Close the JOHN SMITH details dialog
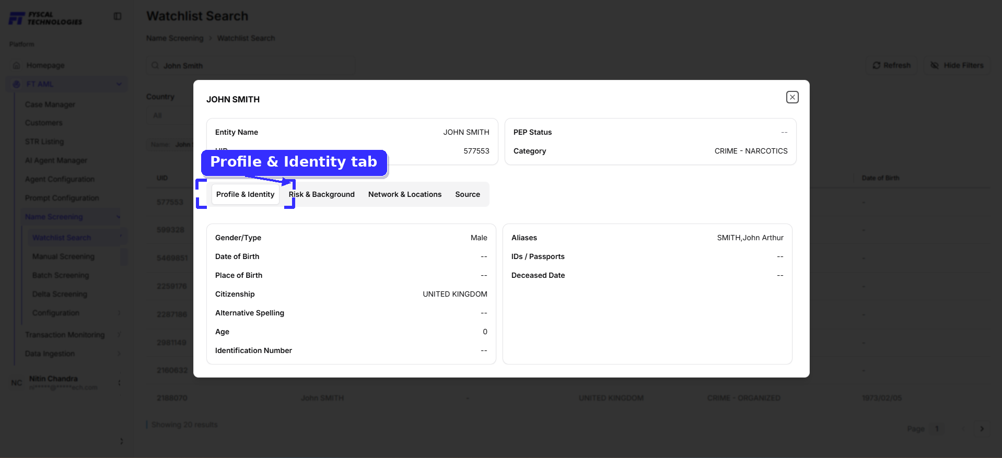The width and height of the screenshot is (1002, 458). point(792,97)
